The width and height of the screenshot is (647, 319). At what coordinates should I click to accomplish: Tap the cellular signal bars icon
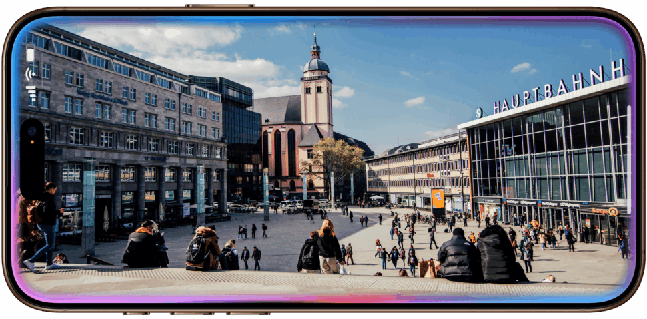[31, 92]
